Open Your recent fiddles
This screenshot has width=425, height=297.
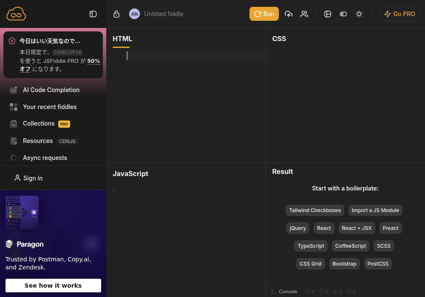click(50, 107)
